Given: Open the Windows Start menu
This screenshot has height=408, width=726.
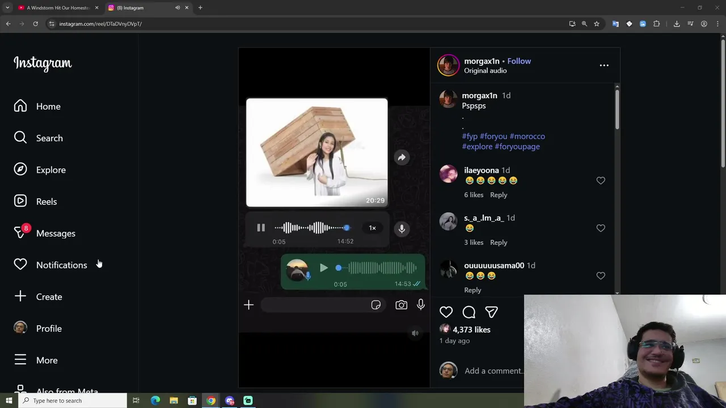Looking at the screenshot, I should point(9,401).
